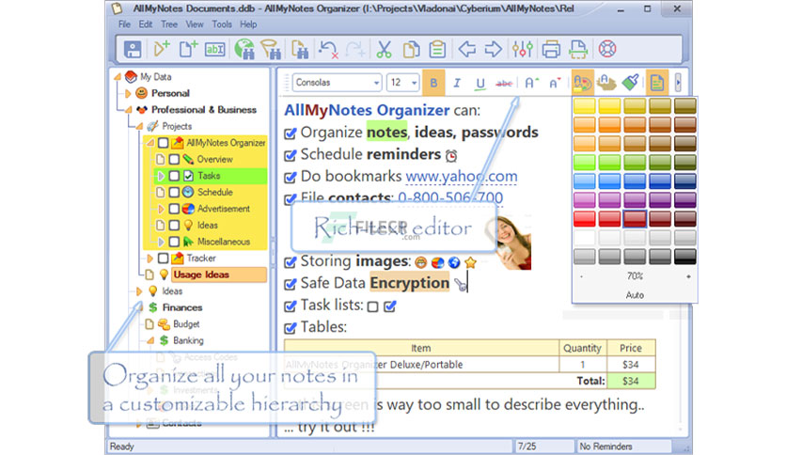The width and height of the screenshot is (786, 455).
Task: Open the Tree menu
Action: (x=169, y=24)
